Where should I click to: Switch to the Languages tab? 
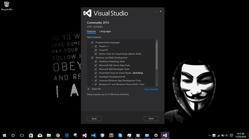tap(105, 31)
